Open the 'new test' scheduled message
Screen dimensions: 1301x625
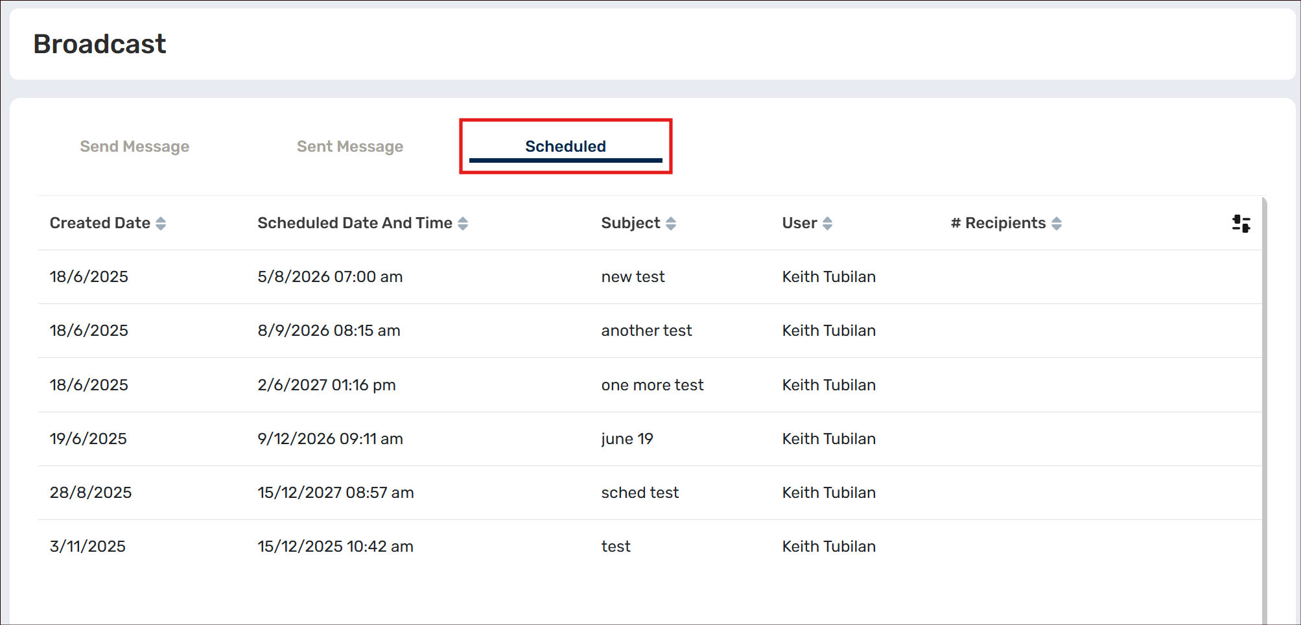[633, 277]
